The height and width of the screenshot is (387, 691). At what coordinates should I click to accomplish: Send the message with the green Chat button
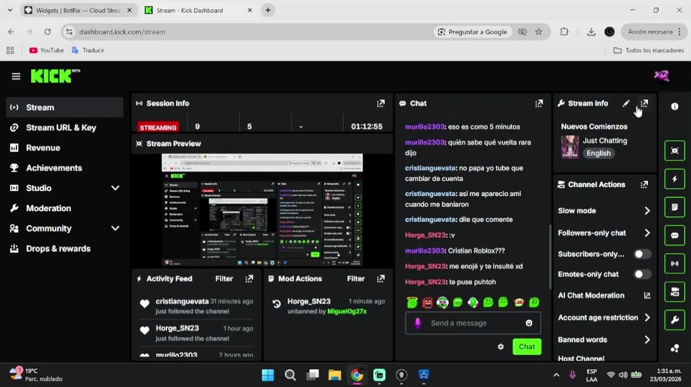pyautogui.click(x=527, y=347)
